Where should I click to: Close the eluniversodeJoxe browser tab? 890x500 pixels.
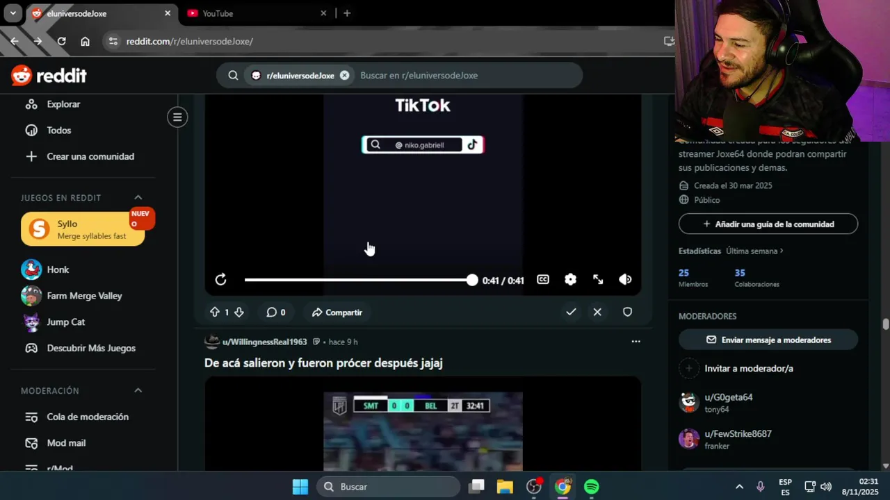[168, 13]
